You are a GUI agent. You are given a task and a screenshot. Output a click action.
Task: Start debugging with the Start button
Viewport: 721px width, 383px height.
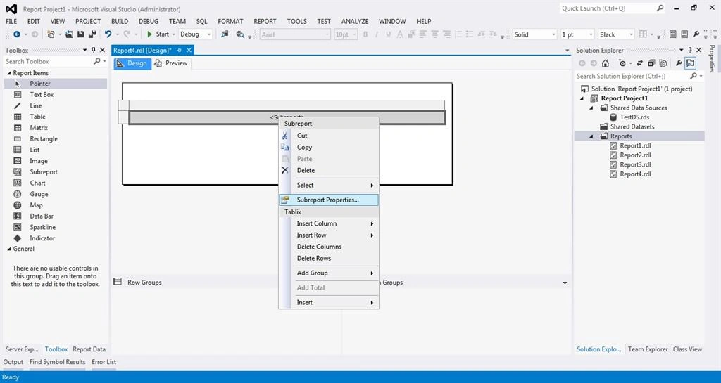coord(158,34)
